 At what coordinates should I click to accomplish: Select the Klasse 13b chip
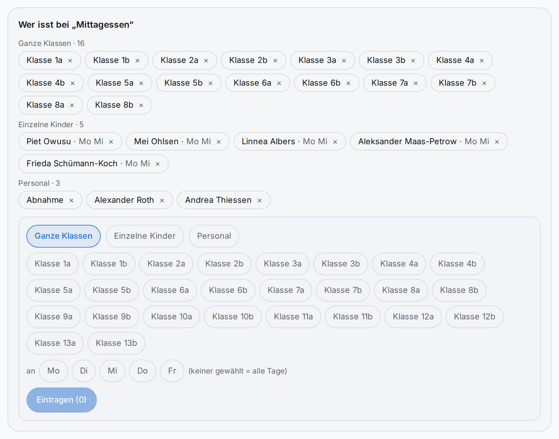tap(116, 343)
